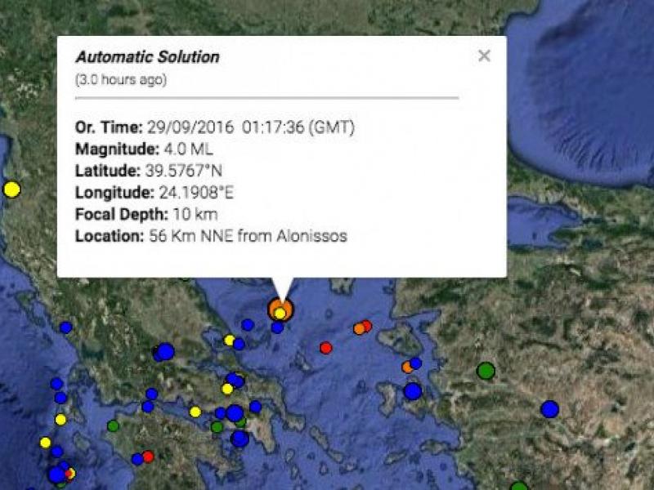This screenshot has width=654, height=490.
Task: Click the large blue marker cluster near Athens
Action: pos(235,414)
